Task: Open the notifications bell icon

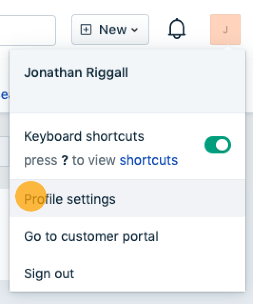Action: 177,29
